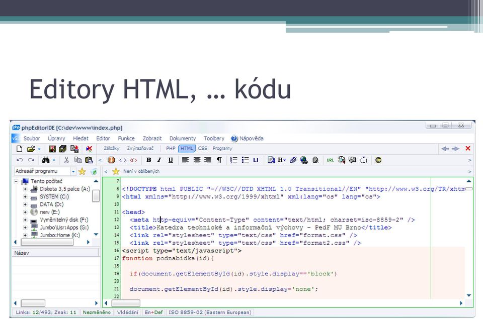Viewport: 483px width, 319px height.
Task: Click the Open file folder icon
Action: tap(31, 149)
